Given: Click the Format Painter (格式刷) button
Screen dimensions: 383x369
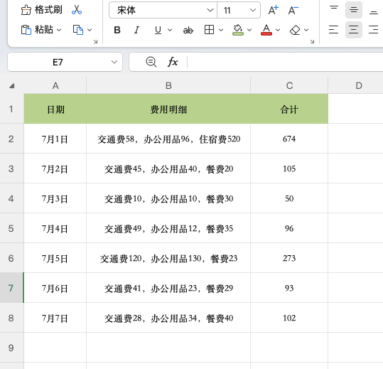Looking at the screenshot, I should [41, 10].
